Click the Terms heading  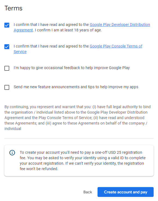(13, 8)
